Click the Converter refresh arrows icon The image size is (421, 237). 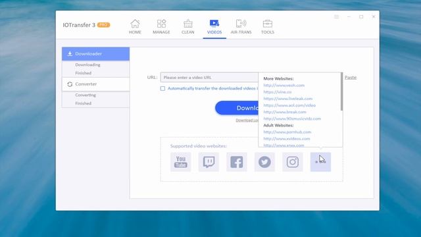tap(70, 84)
